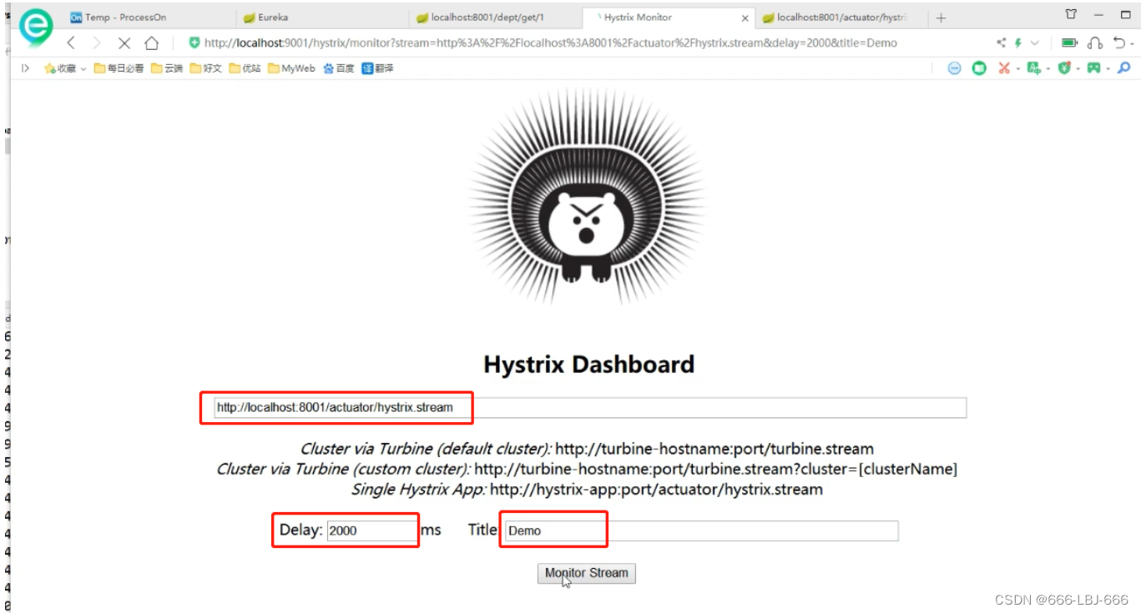
Task: Expand the address bar dropdown chevron
Action: click(1035, 43)
